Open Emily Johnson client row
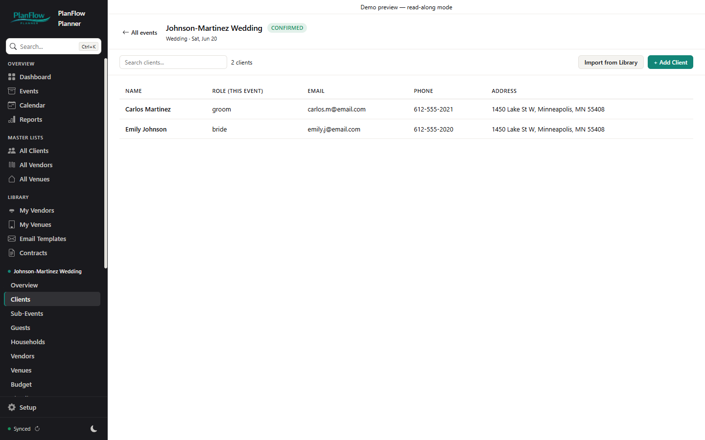This screenshot has width=705, height=440. pos(406,129)
